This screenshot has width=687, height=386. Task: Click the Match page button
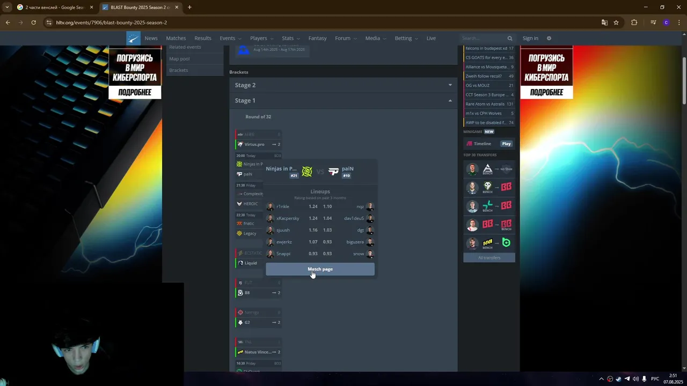(x=320, y=269)
